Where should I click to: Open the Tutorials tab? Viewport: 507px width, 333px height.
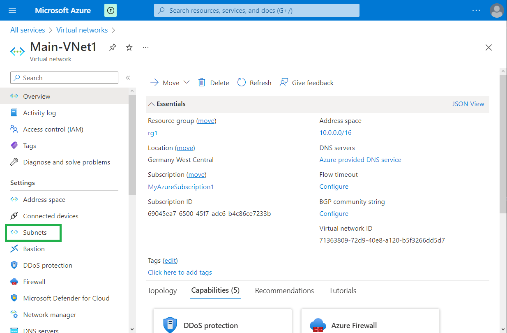point(343,291)
